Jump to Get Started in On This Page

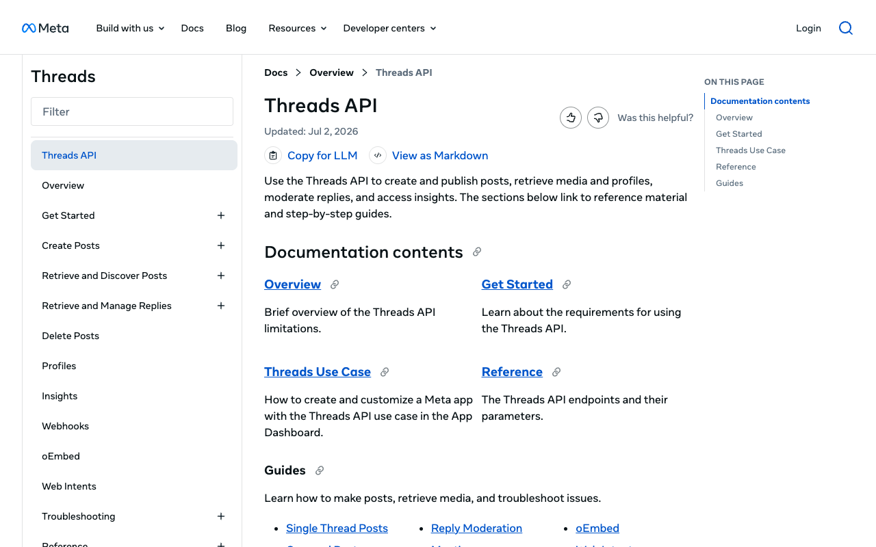[x=739, y=134]
